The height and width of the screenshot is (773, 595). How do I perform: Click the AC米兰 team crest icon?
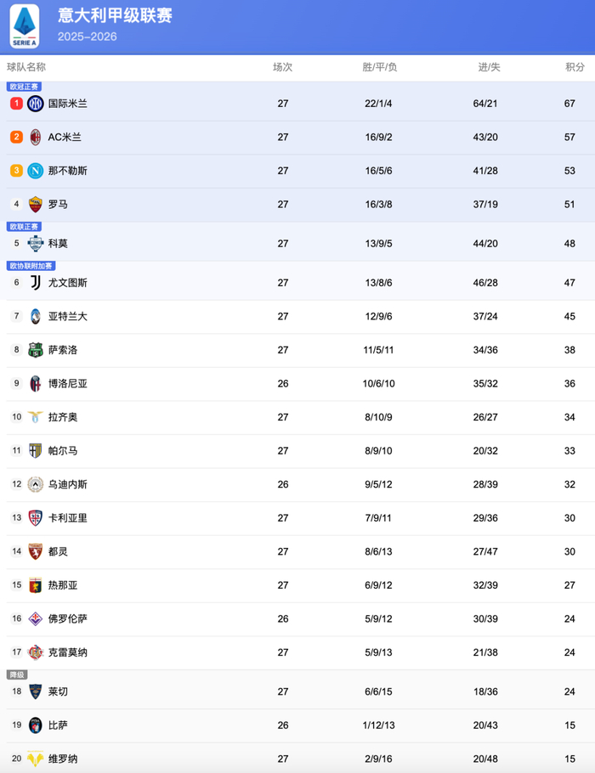click(x=35, y=137)
